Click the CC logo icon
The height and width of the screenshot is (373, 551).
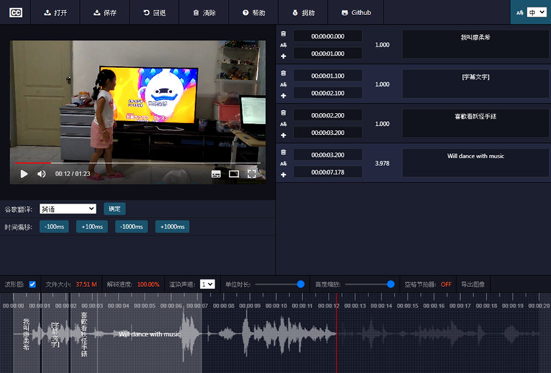click(15, 12)
